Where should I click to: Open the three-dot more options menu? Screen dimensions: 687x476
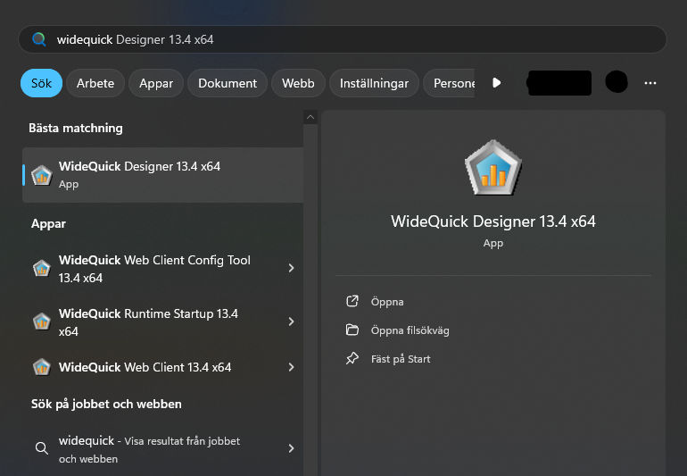[650, 83]
